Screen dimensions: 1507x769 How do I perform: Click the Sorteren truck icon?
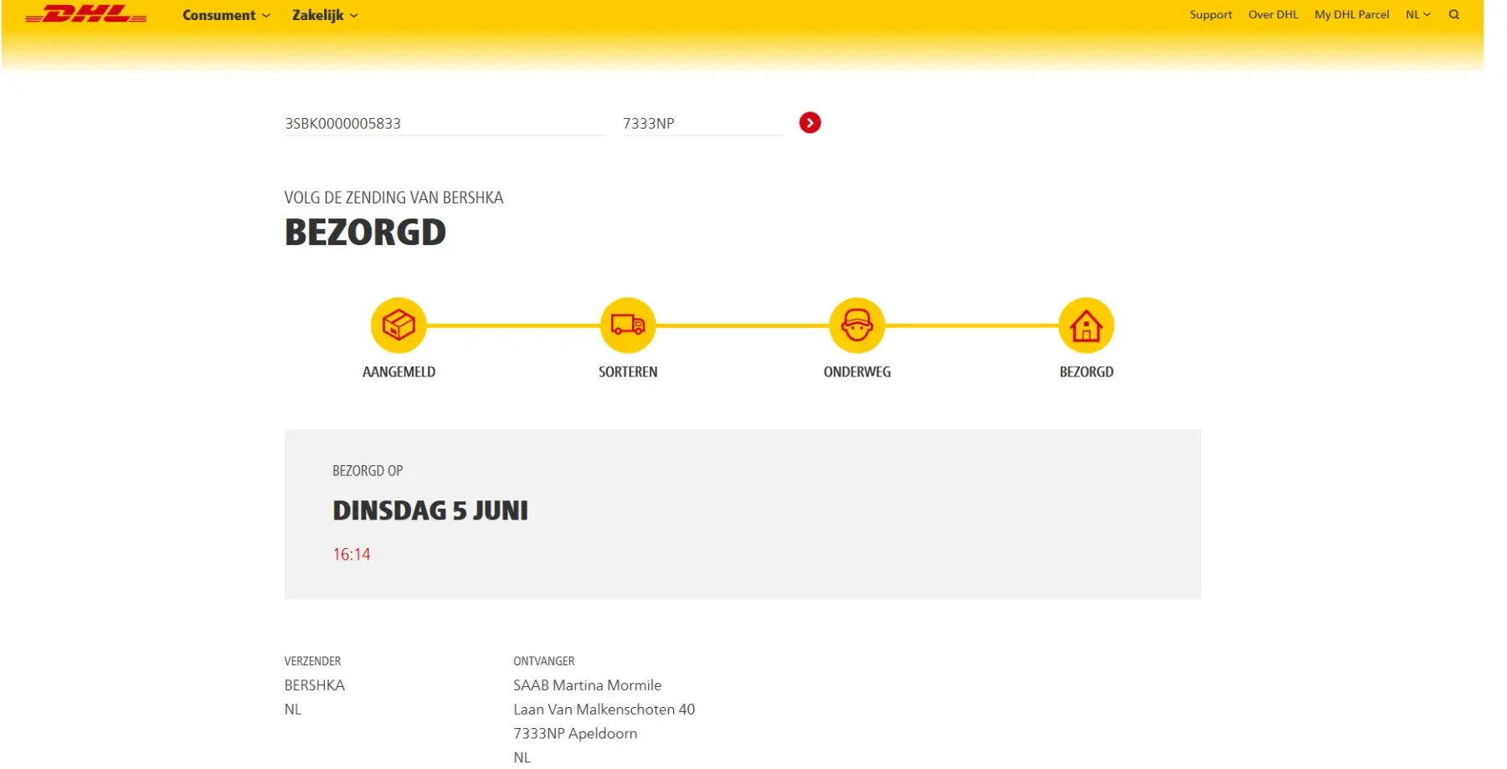628,326
